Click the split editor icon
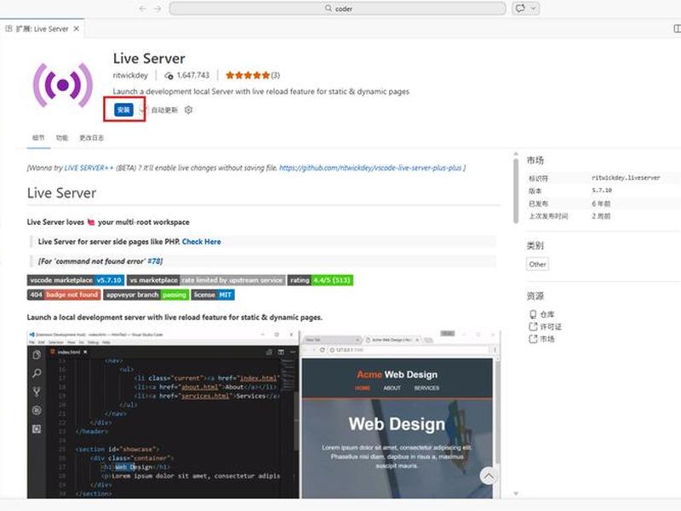This screenshot has height=511, width=681. click(677, 29)
